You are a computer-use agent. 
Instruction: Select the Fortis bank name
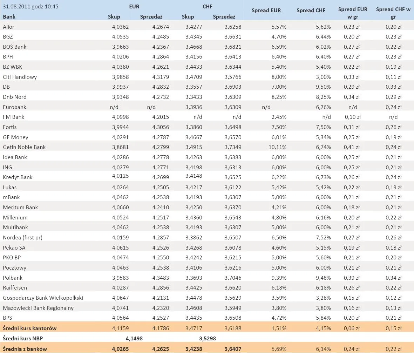click(10, 127)
